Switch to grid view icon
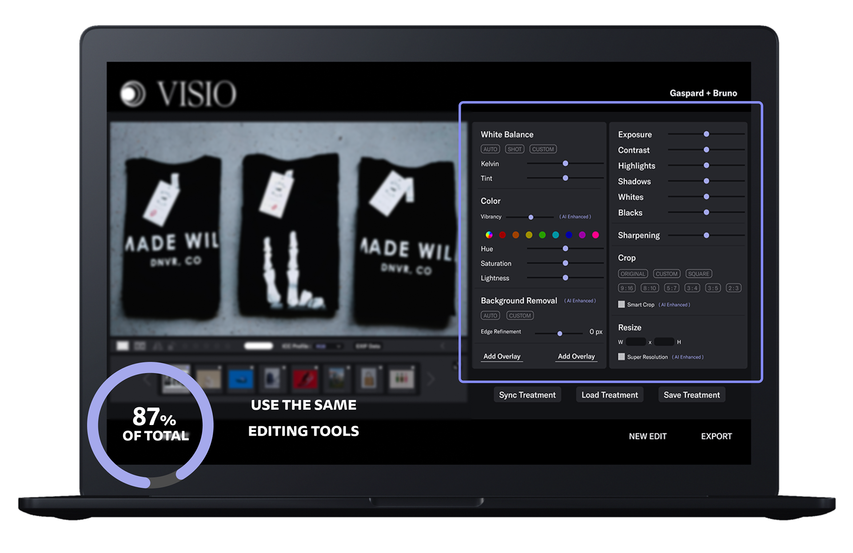 [140, 346]
